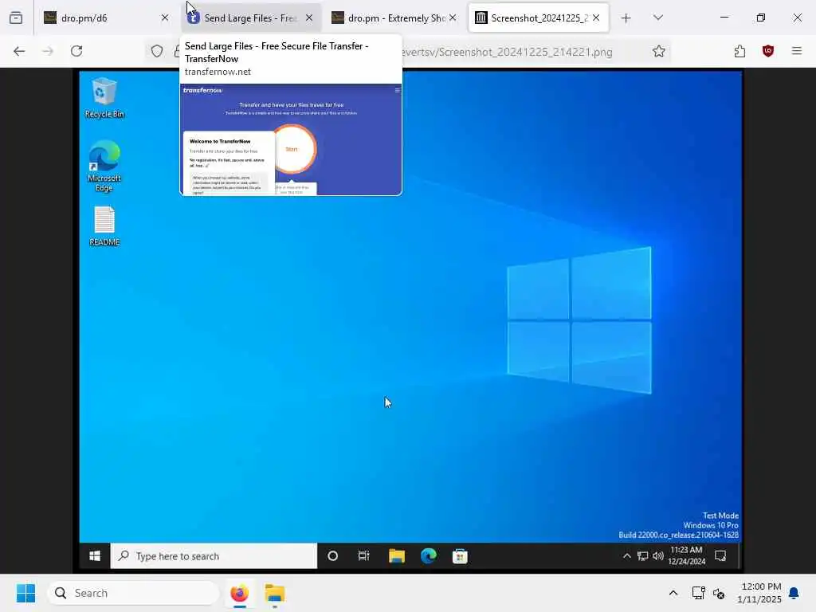Click File Explorer icon in pictured taskbar

click(397, 556)
